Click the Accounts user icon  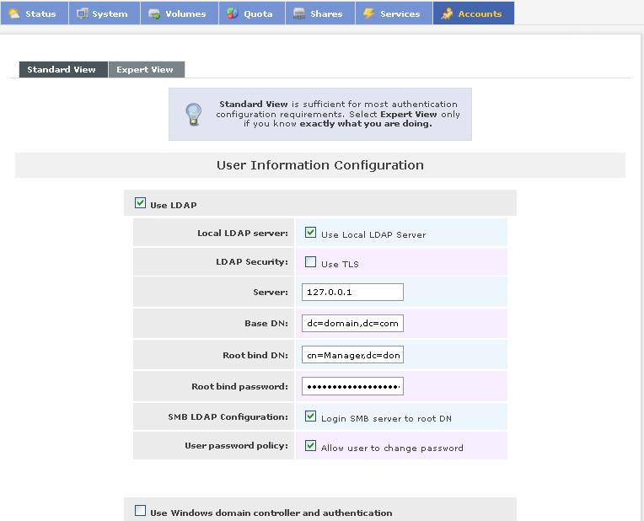coord(447,13)
